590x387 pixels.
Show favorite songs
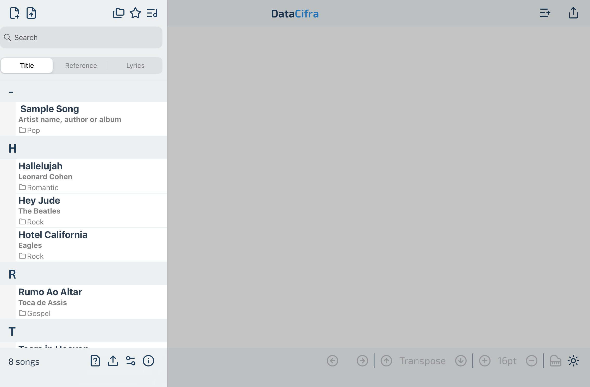[x=136, y=13]
